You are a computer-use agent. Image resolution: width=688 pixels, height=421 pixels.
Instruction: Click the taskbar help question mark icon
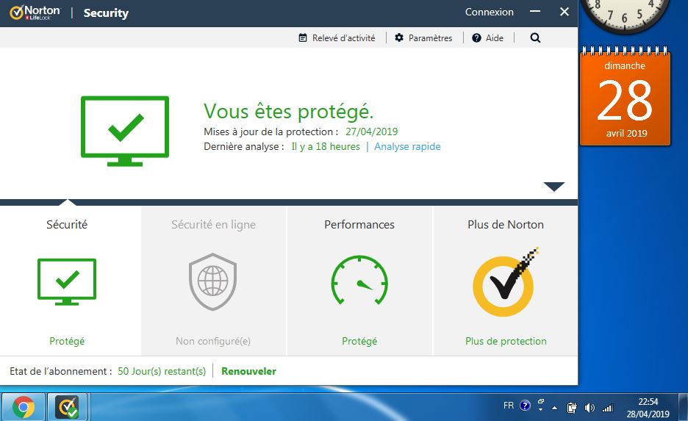[x=525, y=406]
